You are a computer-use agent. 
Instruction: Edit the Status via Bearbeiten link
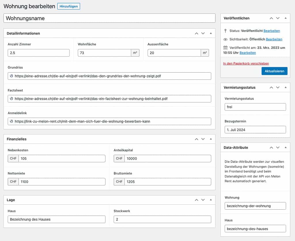(x=272, y=31)
